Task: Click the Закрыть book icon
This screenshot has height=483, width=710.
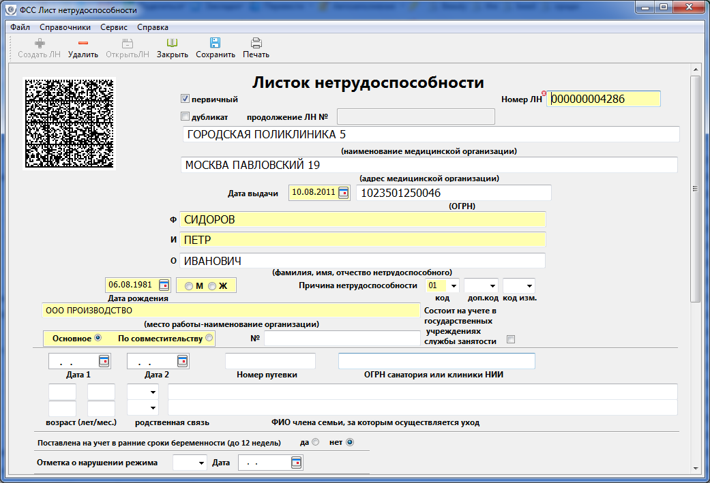Action: click(x=172, y=44)
